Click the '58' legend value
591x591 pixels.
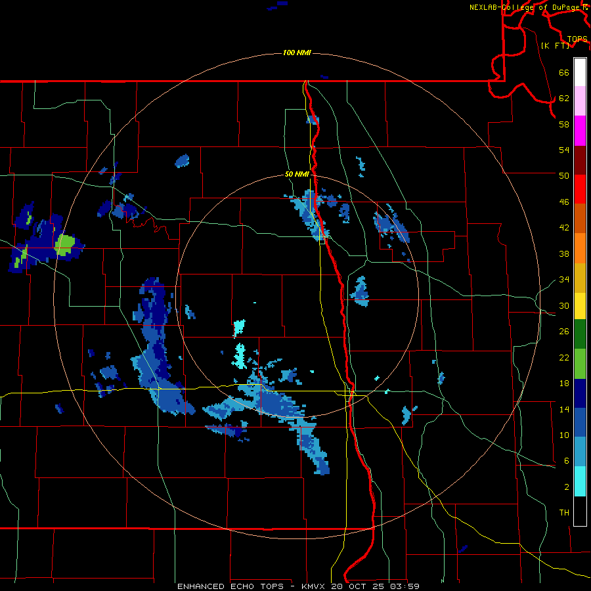564,124
